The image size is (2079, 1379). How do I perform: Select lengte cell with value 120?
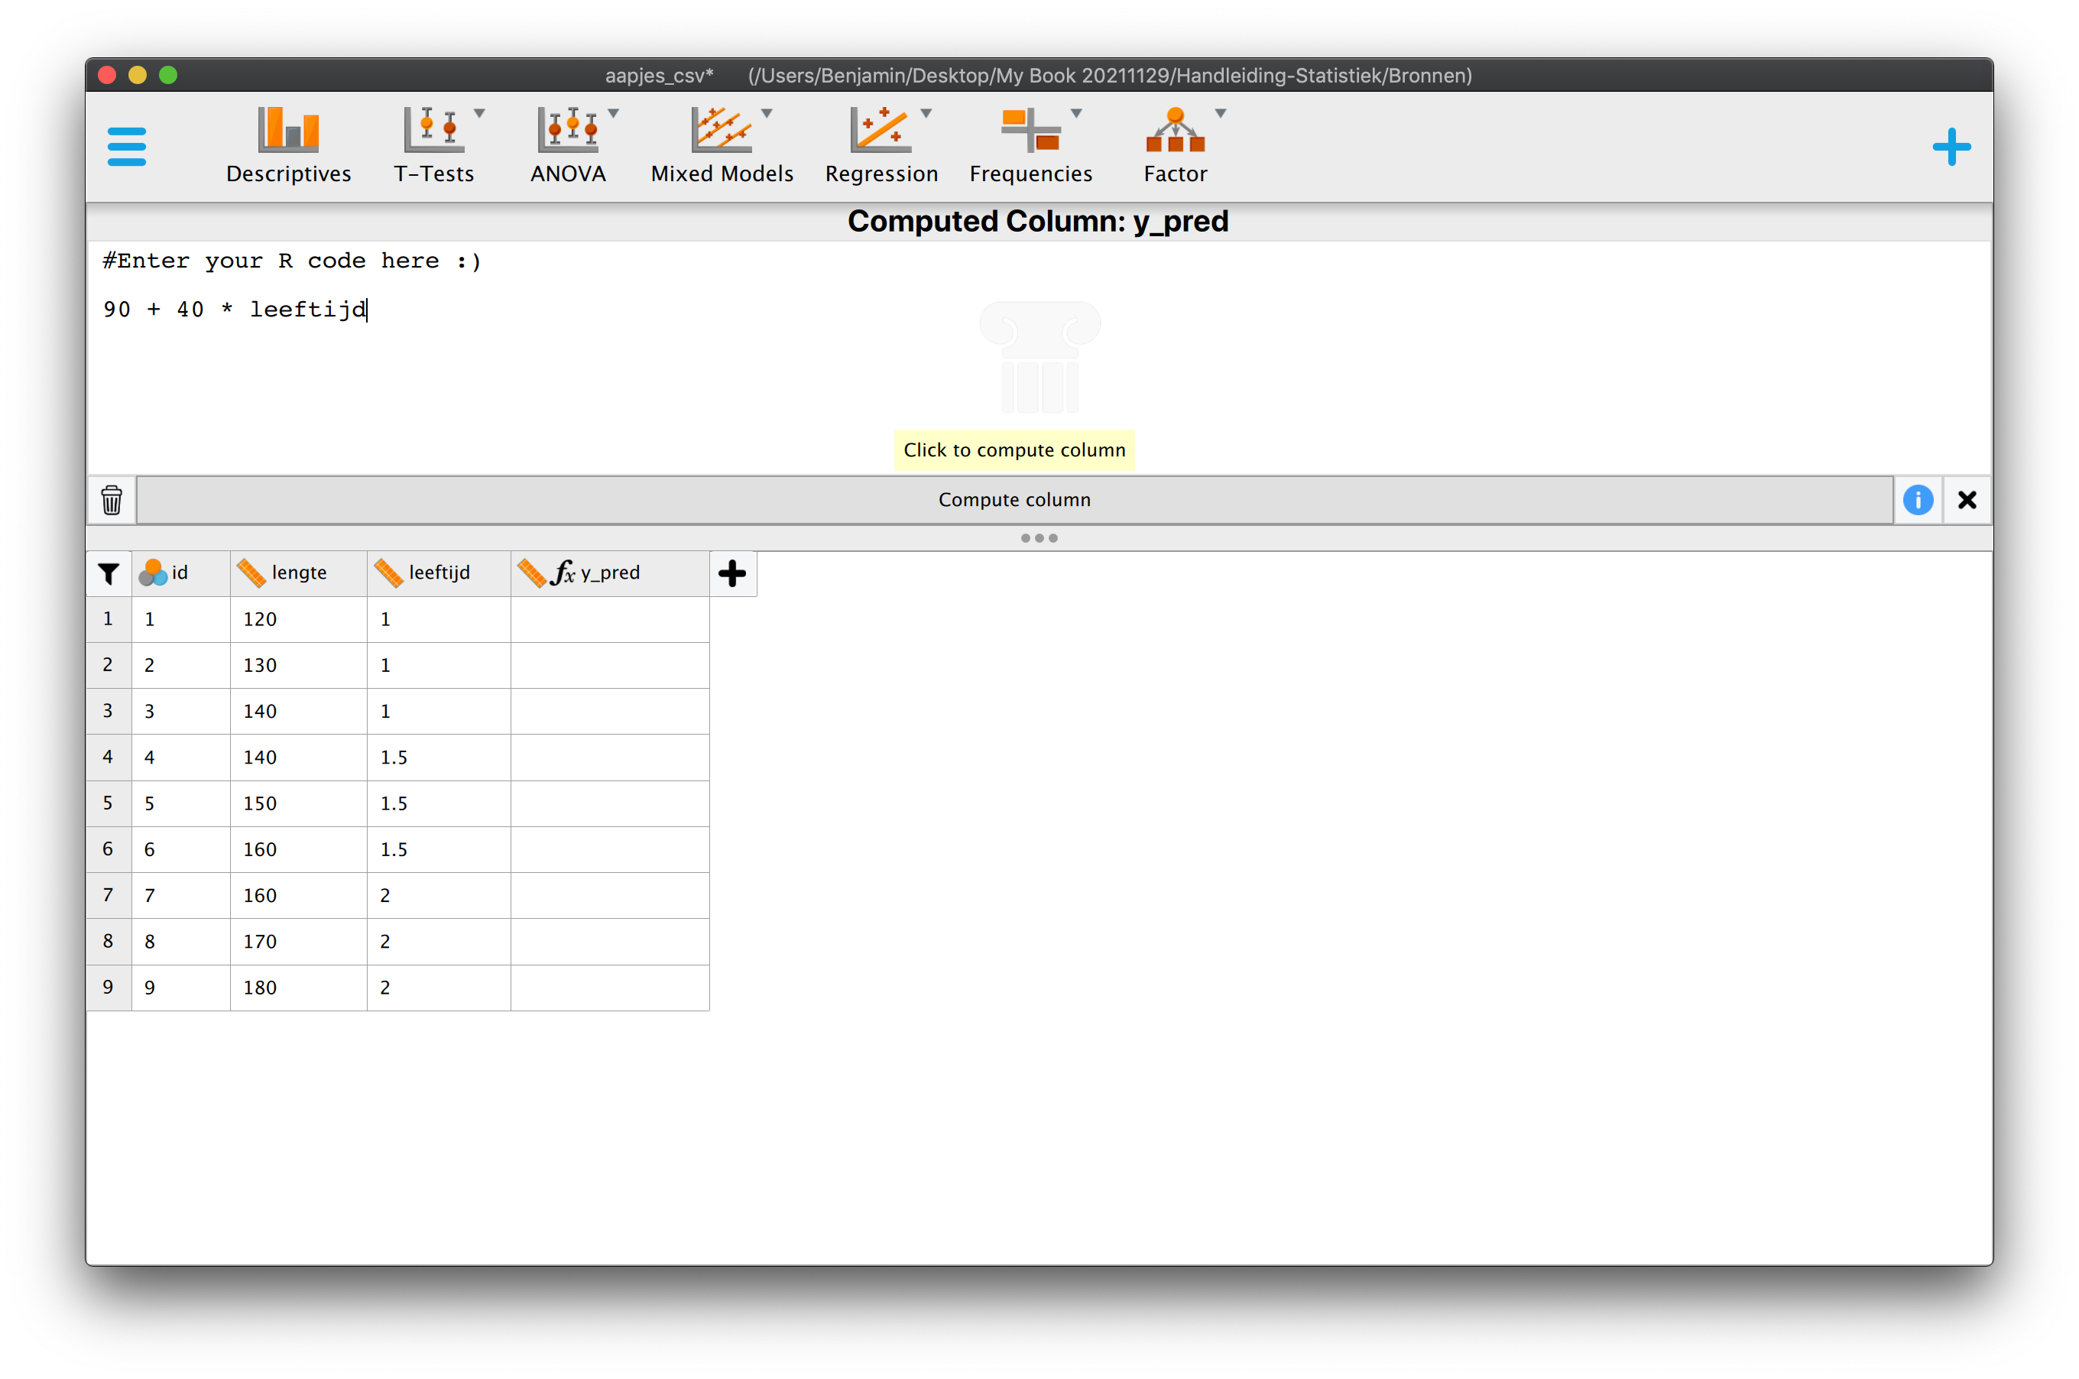(298, 619)
